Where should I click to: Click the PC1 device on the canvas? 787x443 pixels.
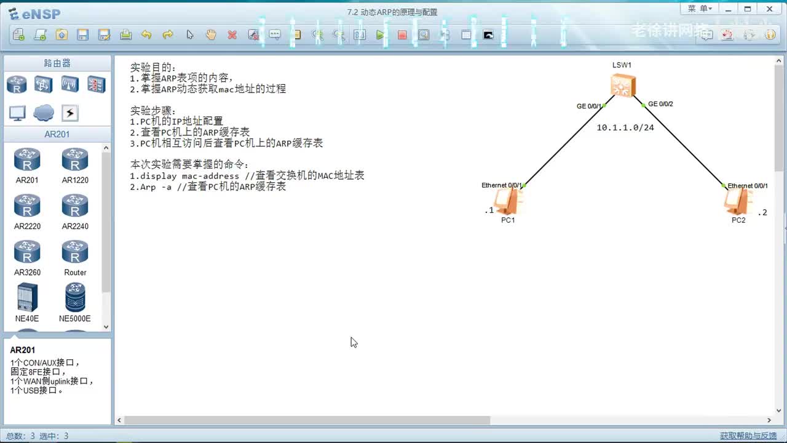tap(508, 201)
